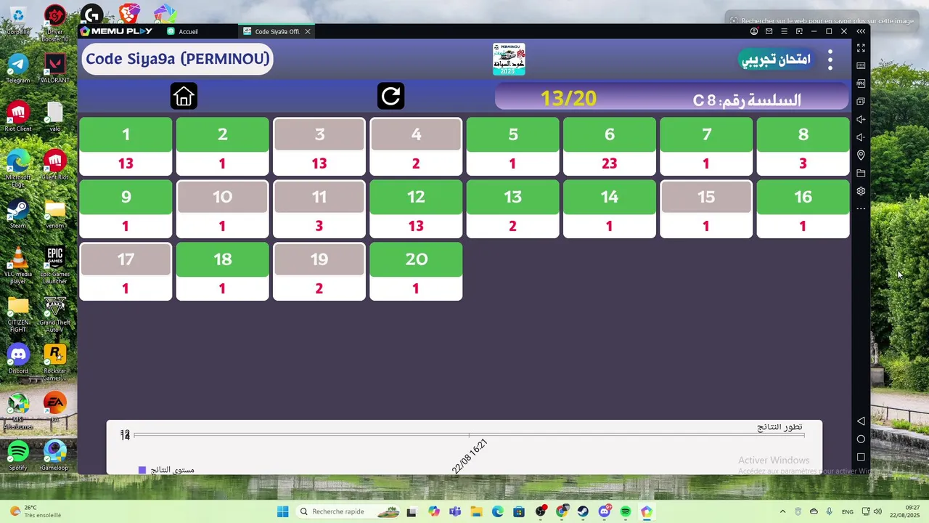Image resolution: width=929 pixels, height=523 pixels.
Task: Close the Code Siya9a Offi. tab
Action: pos(308,31)
